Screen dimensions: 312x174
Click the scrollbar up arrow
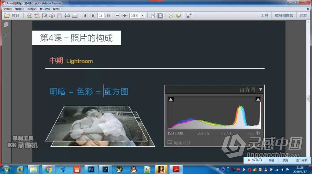308,22
